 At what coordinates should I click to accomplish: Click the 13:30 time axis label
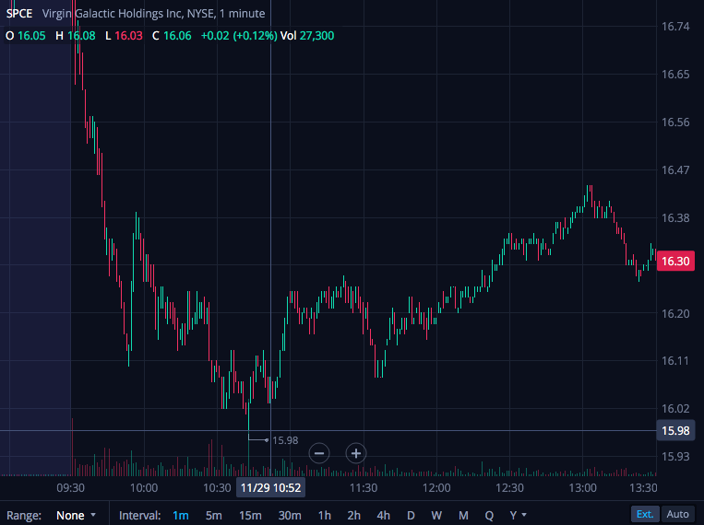(x=643, y=488)
